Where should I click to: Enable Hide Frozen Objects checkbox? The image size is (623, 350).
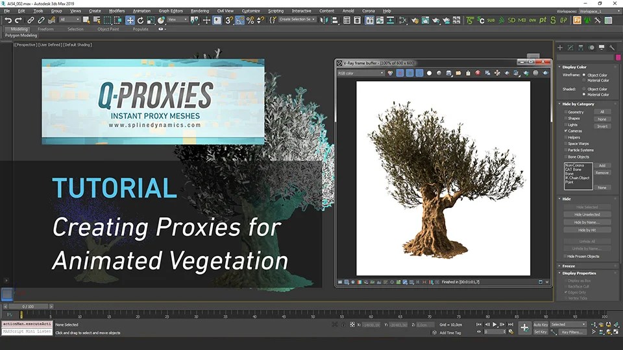(565, 257)
